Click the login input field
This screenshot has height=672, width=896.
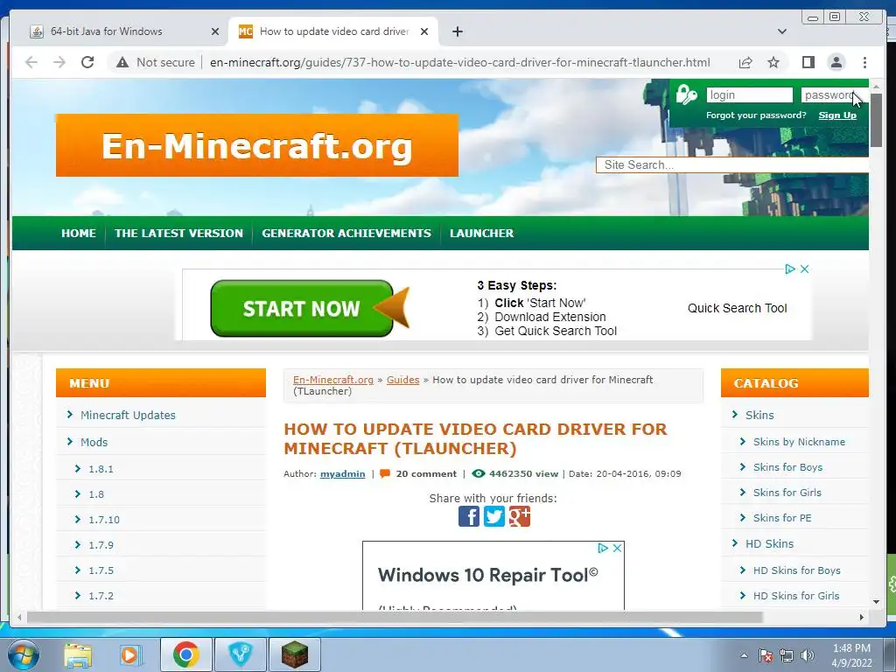coord(749,94)
